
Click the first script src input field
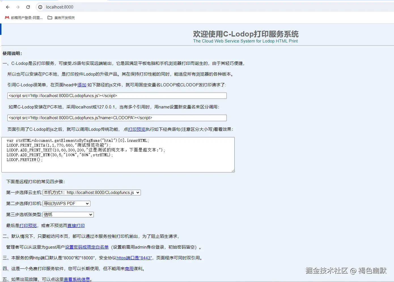tap(117, 95)
